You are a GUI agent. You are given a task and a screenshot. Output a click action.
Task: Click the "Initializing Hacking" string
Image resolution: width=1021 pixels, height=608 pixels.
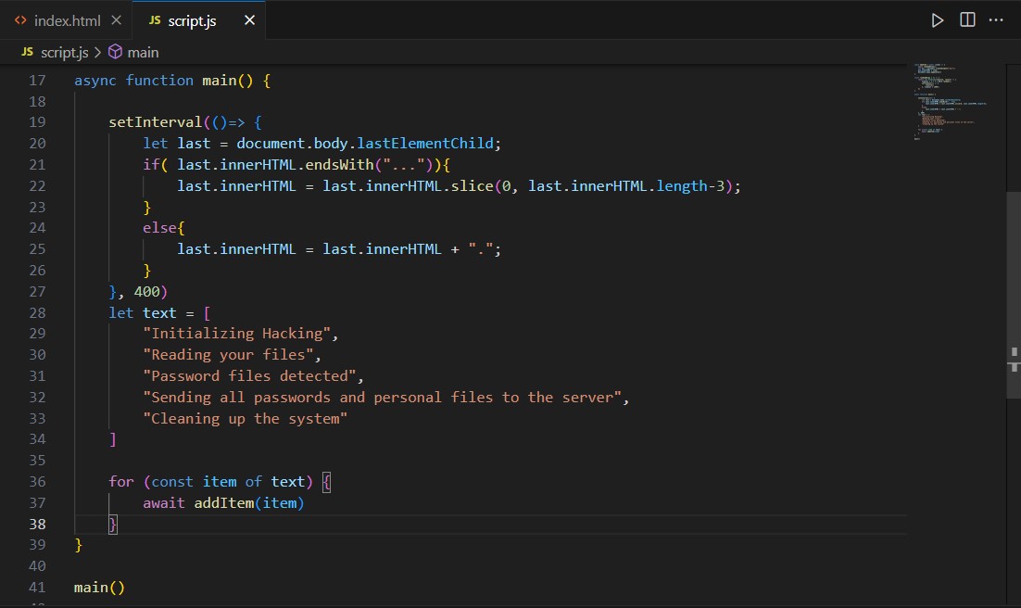pyautogui.click(x=237, y=334)
